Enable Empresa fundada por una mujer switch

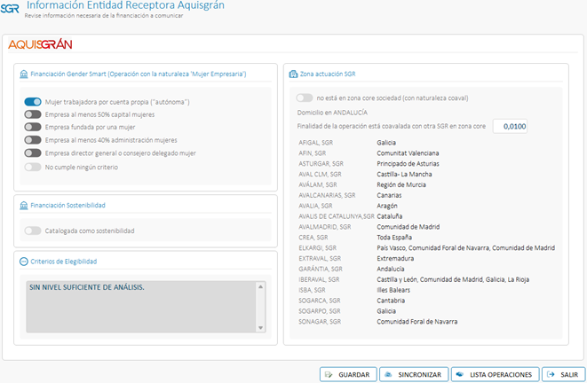coord(33,127)
